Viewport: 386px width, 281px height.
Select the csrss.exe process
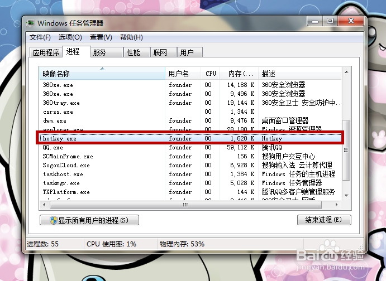click(x=191, y=112)
